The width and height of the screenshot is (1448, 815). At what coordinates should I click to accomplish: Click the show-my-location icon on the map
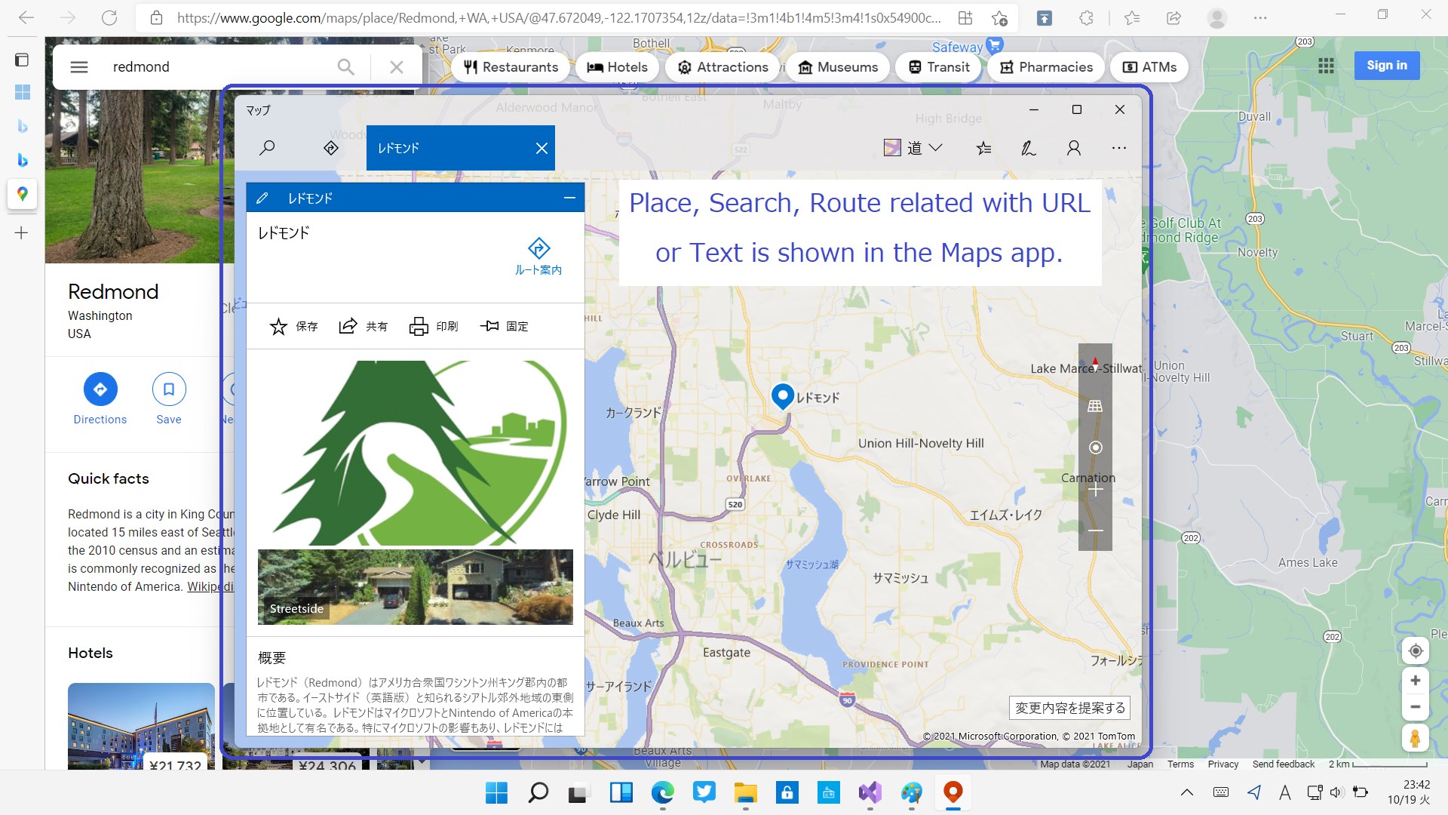click(1416, 650)
